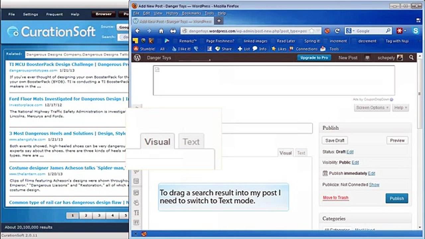Screen dimensions: 425x239
Task: Click the Stumble! button in StumbleUpon bar
Action: point(144,49)
